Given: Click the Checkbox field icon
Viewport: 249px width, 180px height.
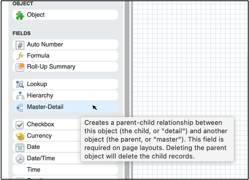Looking at the screenshot, I should click(19, 125).
